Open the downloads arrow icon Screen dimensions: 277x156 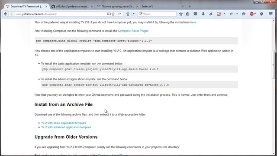tap(203, 14)
